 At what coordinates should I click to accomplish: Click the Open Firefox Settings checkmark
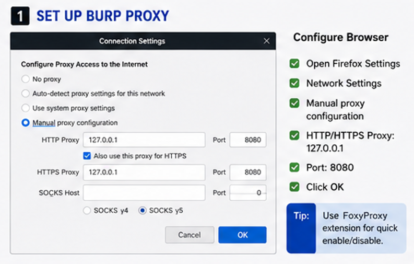pos(294,63)
